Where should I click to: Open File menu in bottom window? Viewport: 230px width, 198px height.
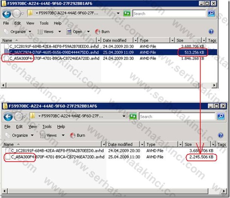click(x=7, y=126)
